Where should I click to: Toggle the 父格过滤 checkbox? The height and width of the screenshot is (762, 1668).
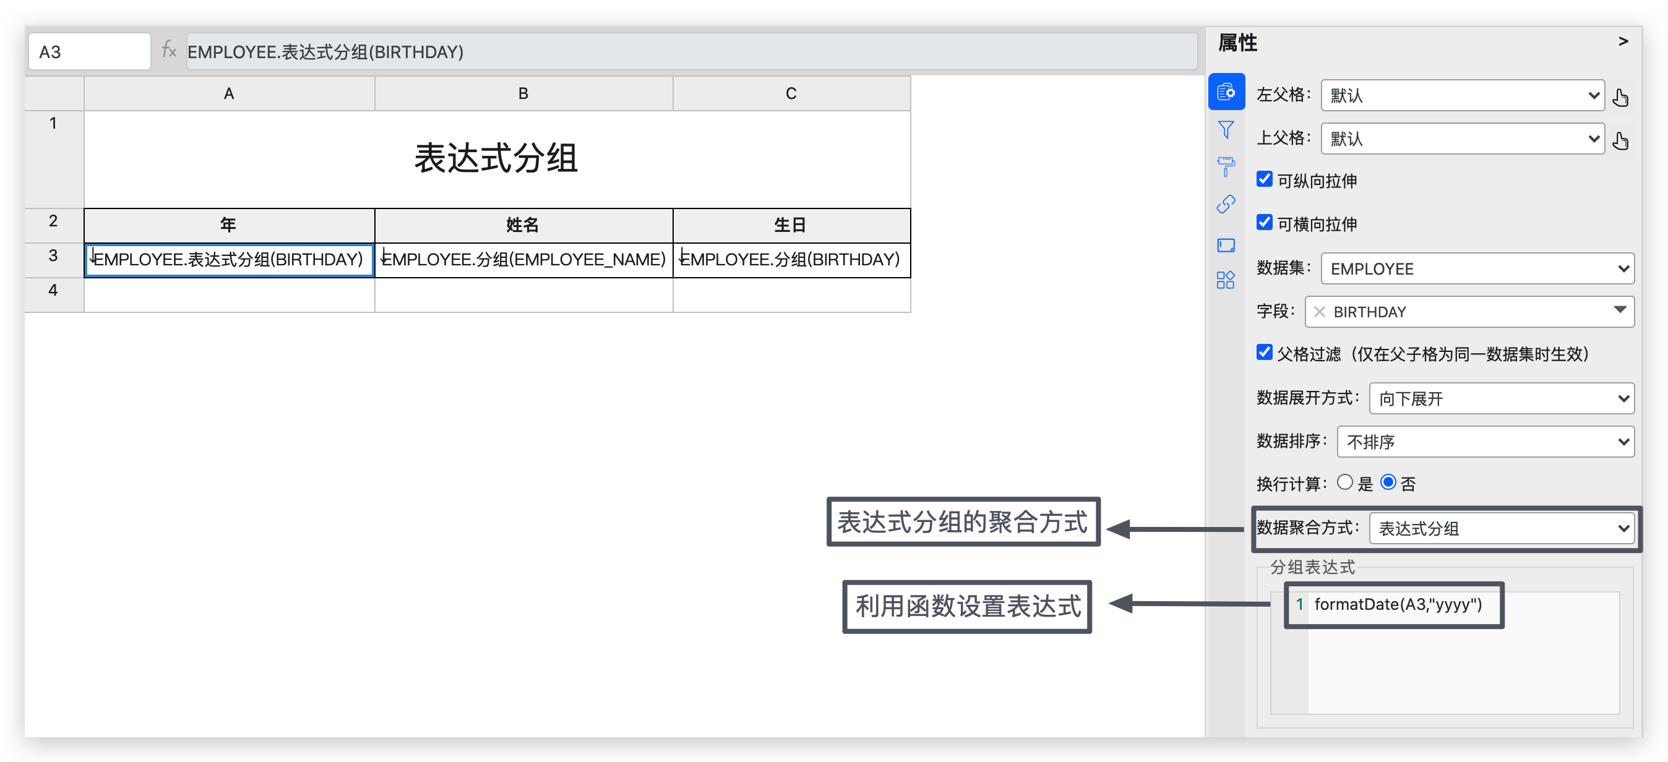click(x=1264, y=352)
